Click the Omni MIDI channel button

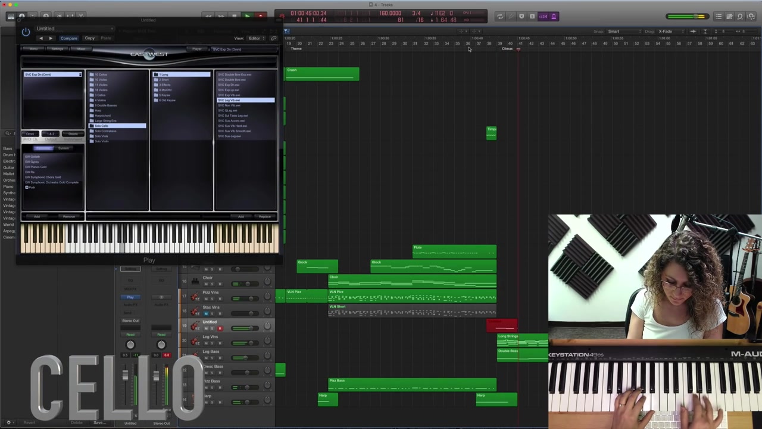click(30, 133)
